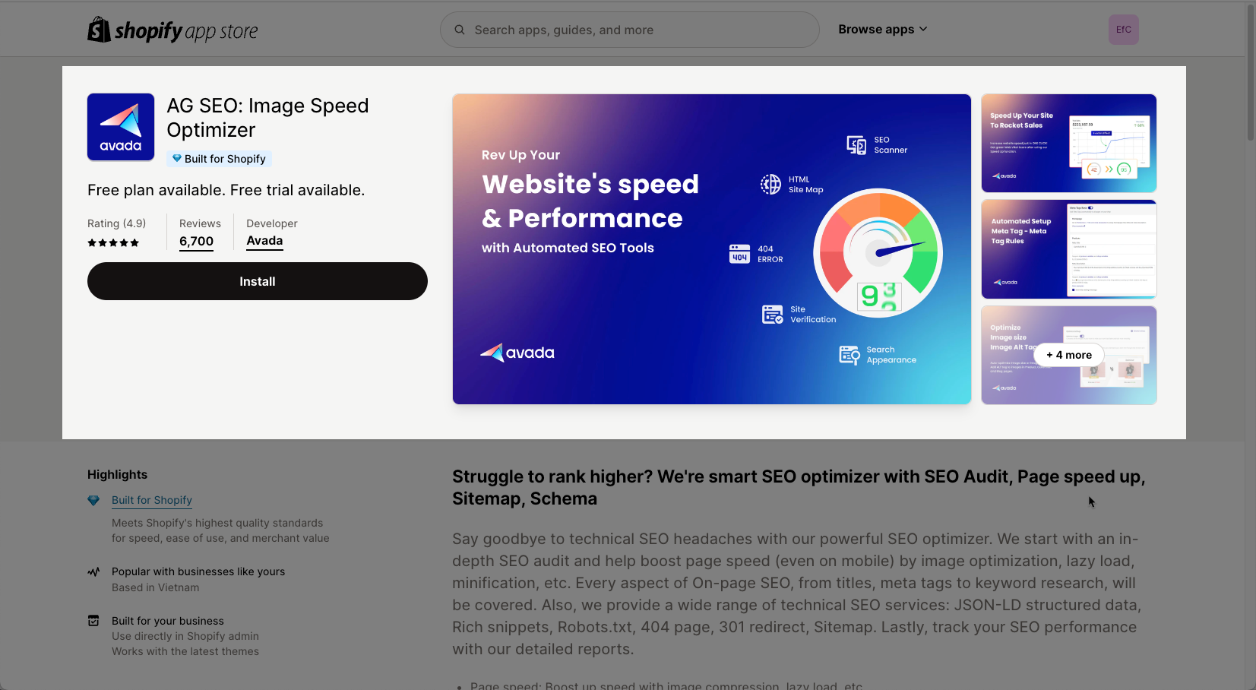Open the Avada developer link

(x=264, y=241)
